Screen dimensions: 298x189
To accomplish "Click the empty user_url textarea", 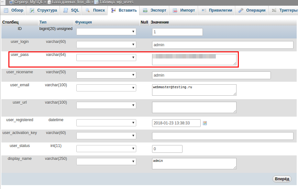I will point(194,107).
